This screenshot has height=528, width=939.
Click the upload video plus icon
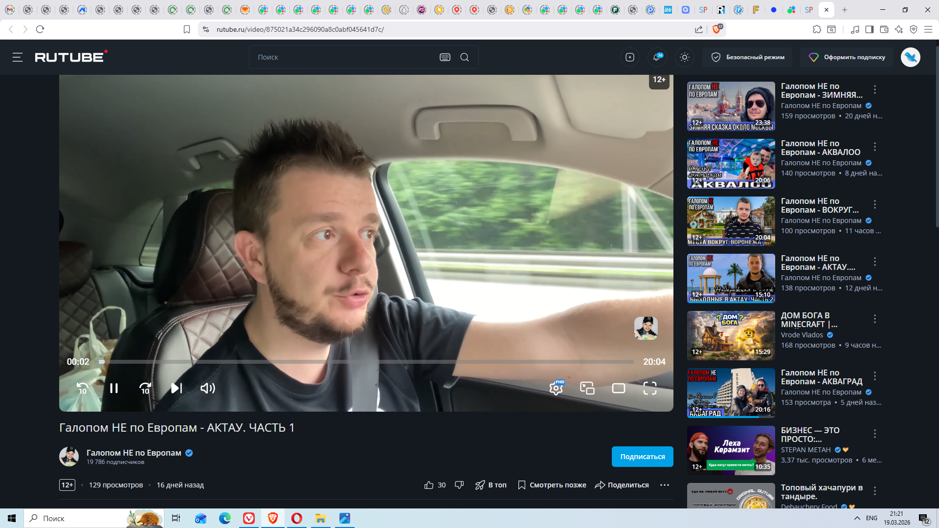point(630,57)
